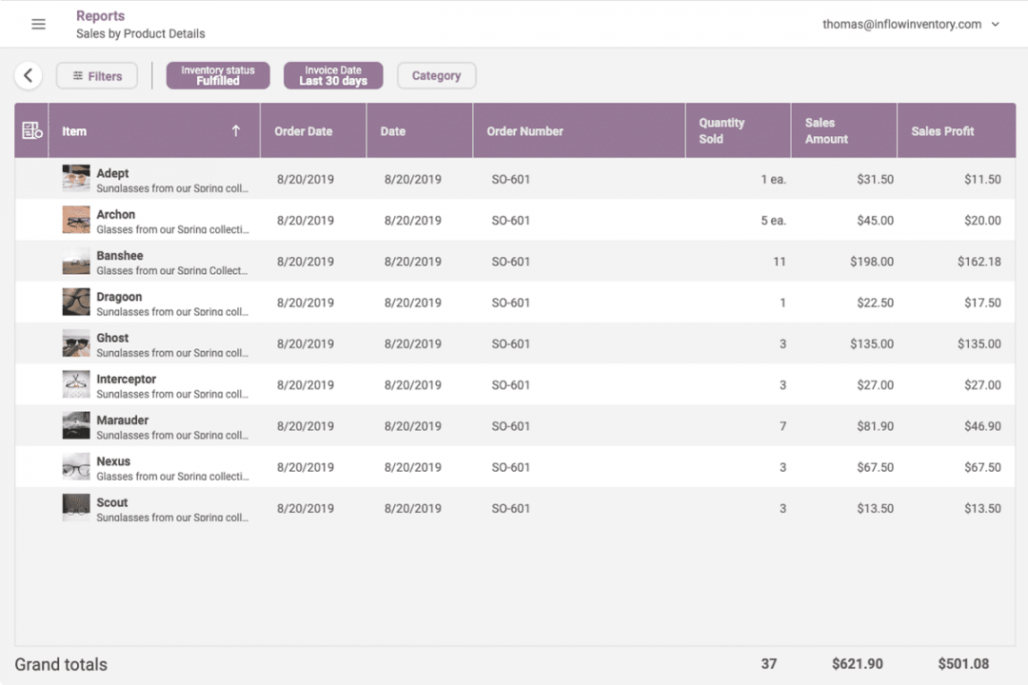The width and height of the screenshot is (1028, 685).
Task: Open the Category filter options
Action: coord(436,75)
